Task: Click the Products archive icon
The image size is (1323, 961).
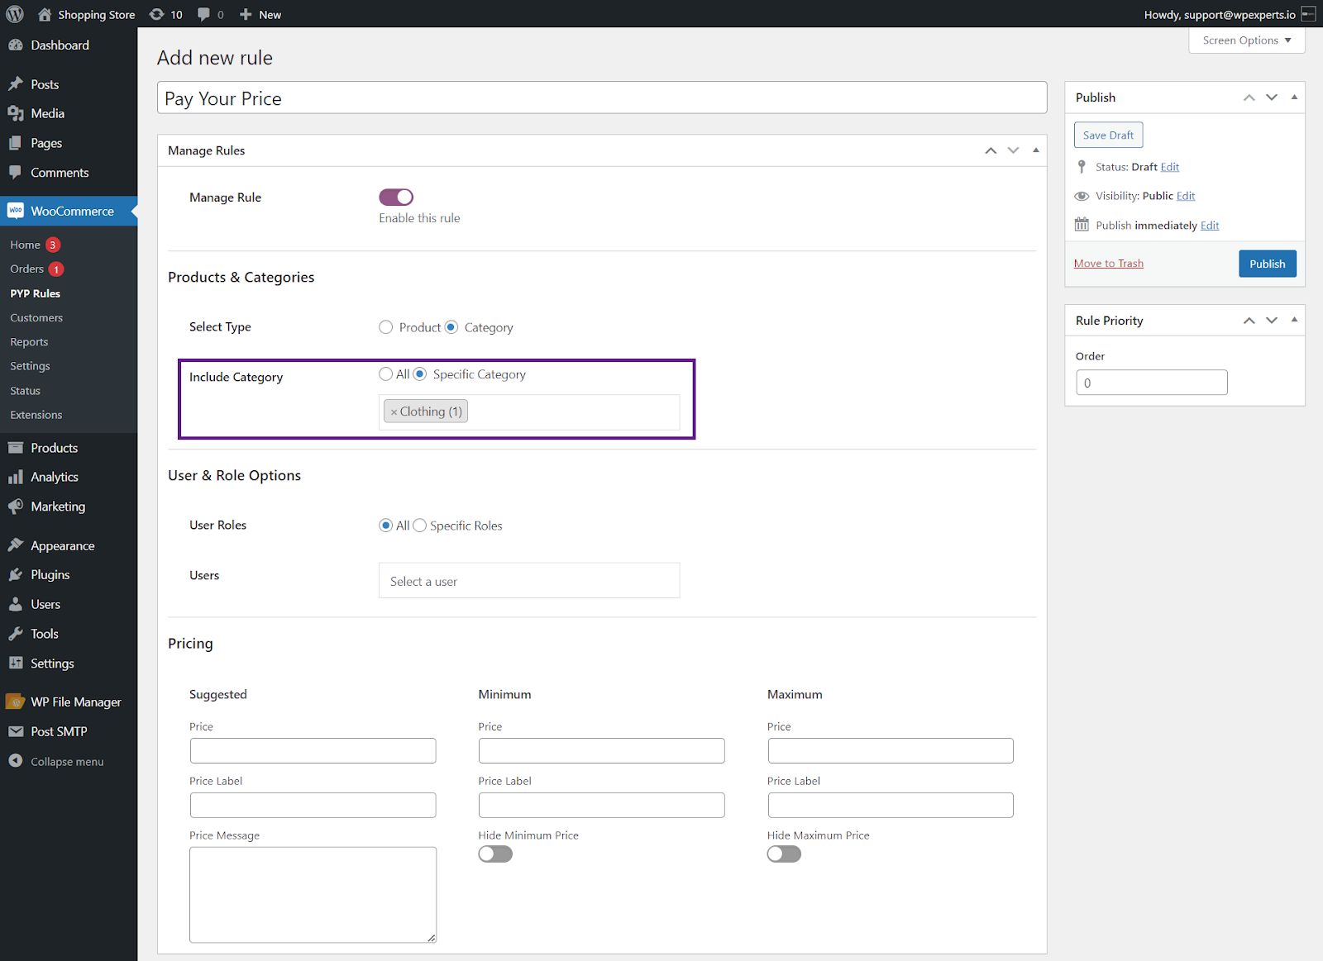Action: [16, 448]
